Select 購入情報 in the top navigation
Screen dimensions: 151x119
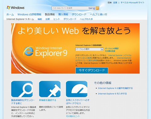point(63,14)
